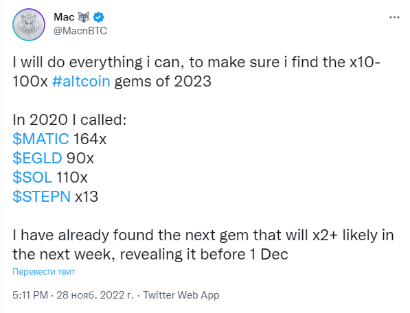Open the $EGLD cashtag
The image size is (410, 313).
point(37,158)
